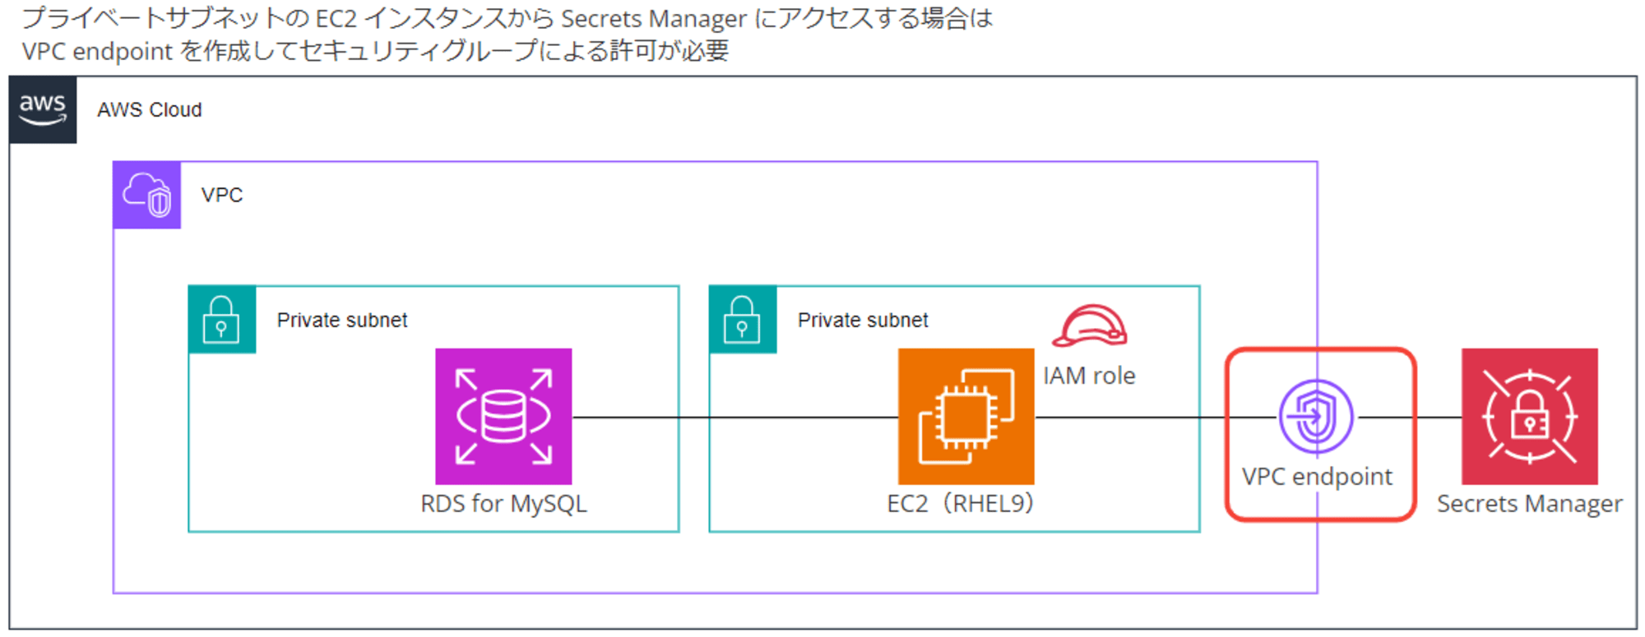
Task: Click the "Secrets Manager" caption
Action: [x=1530, y=504]
